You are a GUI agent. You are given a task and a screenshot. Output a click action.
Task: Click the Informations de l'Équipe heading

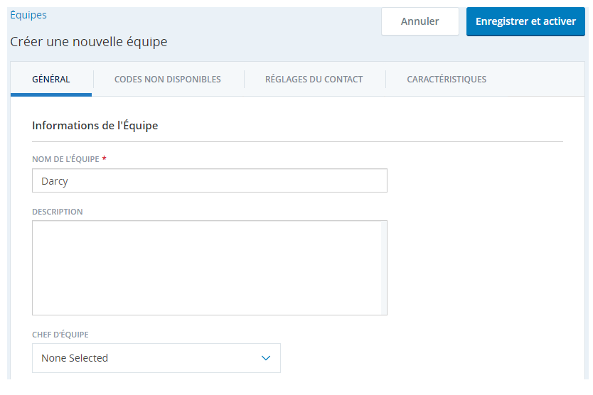pyautogui.click(x=95, y=126)
